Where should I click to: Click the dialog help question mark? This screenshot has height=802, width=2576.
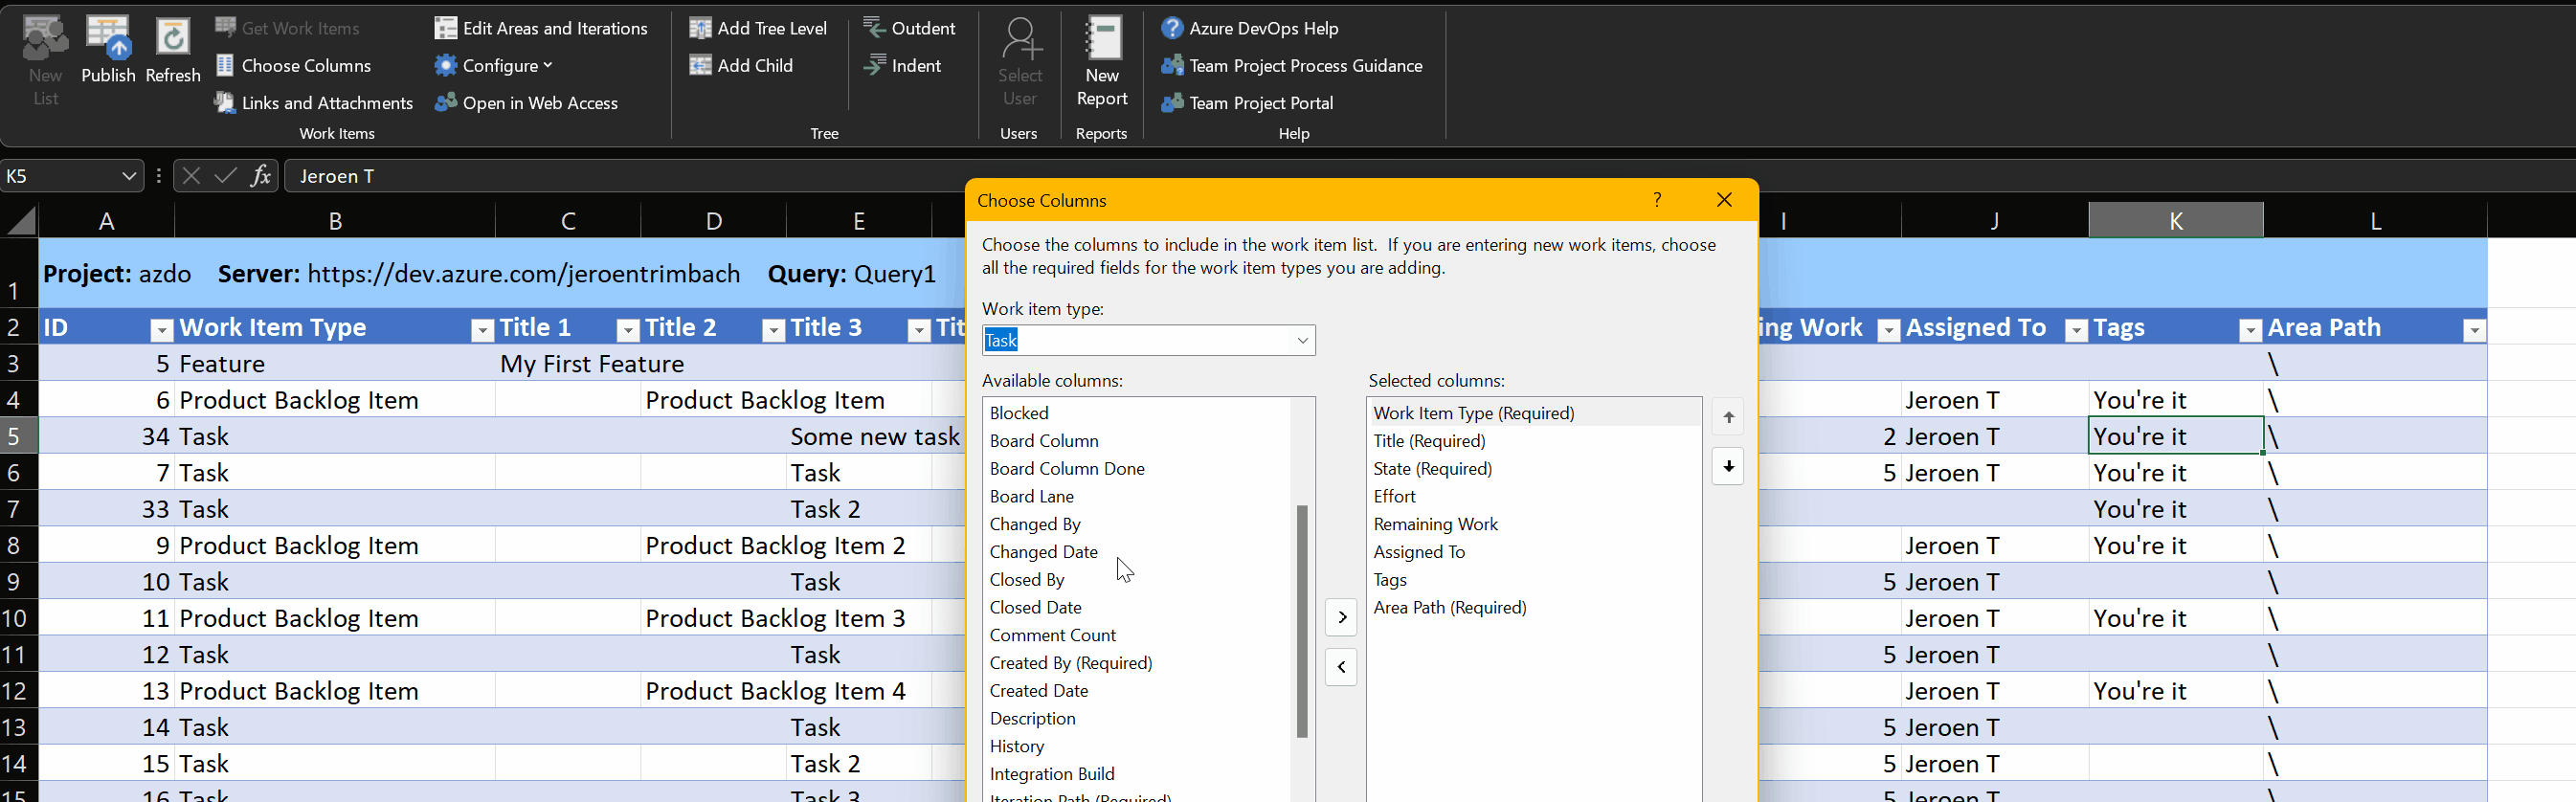pyautogui.click(x=1657, y=200)
